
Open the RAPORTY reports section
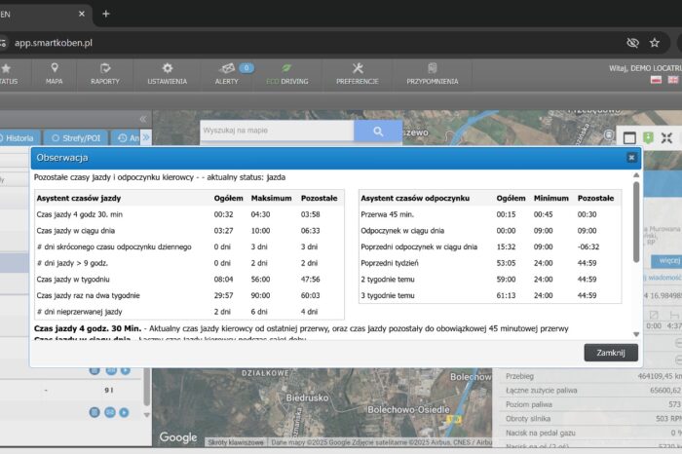[105, 74]
